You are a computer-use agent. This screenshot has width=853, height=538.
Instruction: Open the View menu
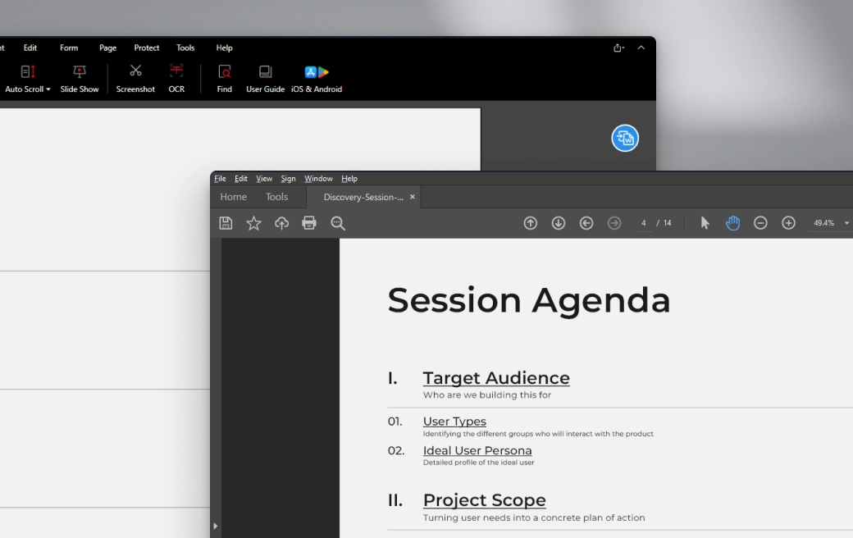264,179
